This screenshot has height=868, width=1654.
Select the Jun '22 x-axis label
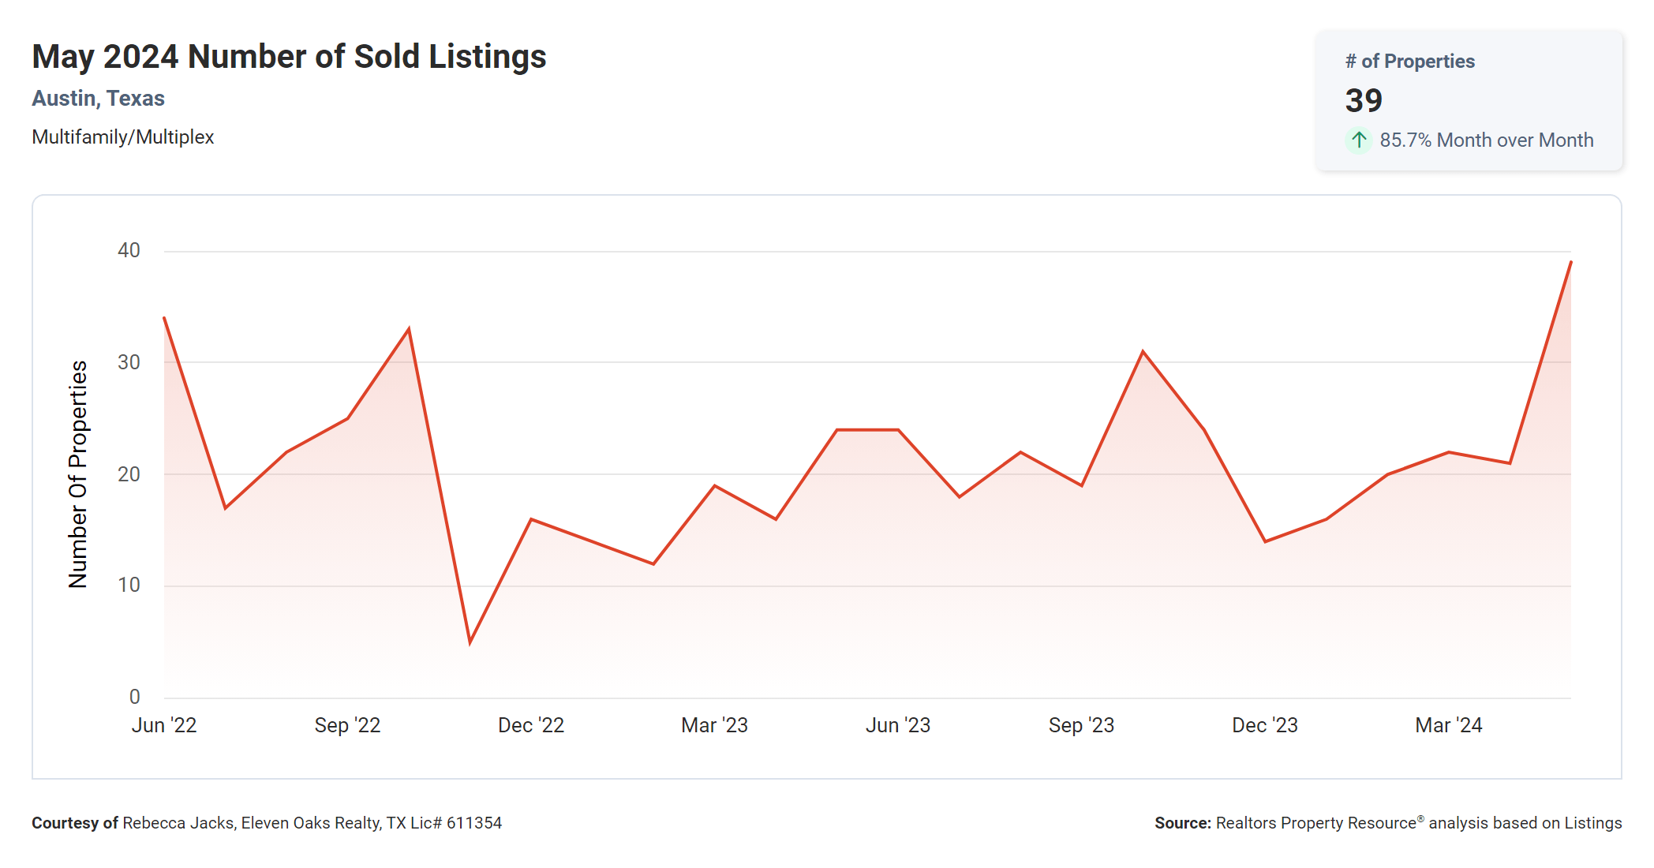[x=164, y=725]
